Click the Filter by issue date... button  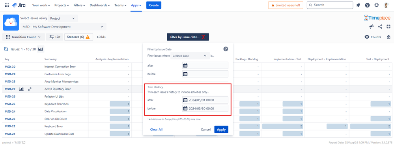pos(188,37)
